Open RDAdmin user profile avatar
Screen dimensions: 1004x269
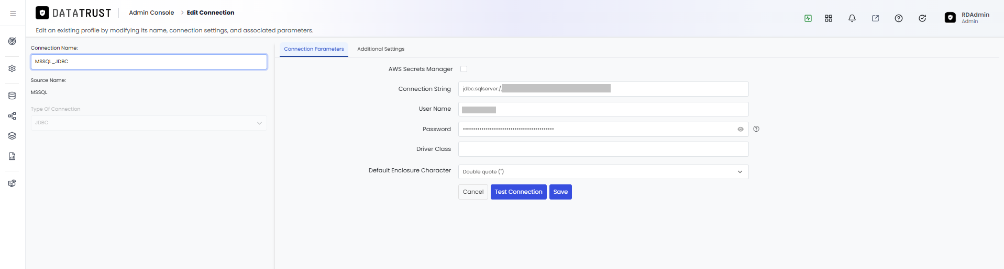coord(950,18)
